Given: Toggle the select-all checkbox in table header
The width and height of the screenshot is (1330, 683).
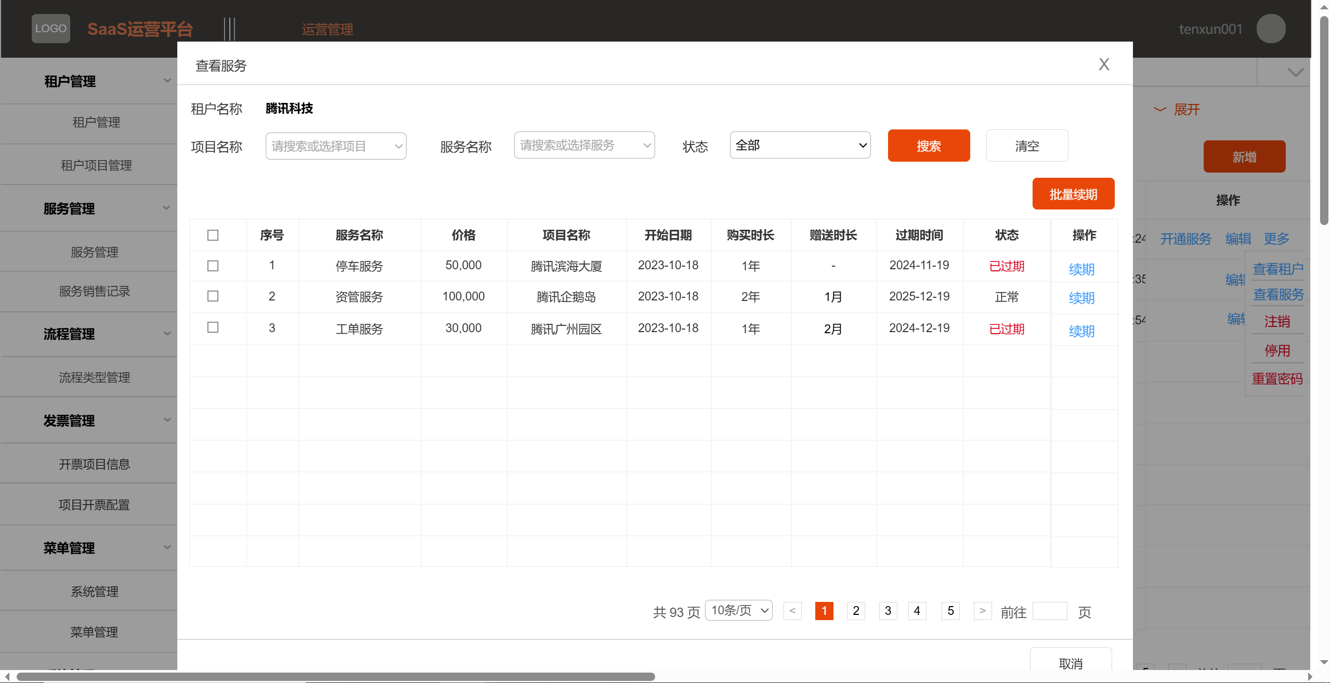Looking at the screenshot, I should pyautogui.click(x=213, y=235).
